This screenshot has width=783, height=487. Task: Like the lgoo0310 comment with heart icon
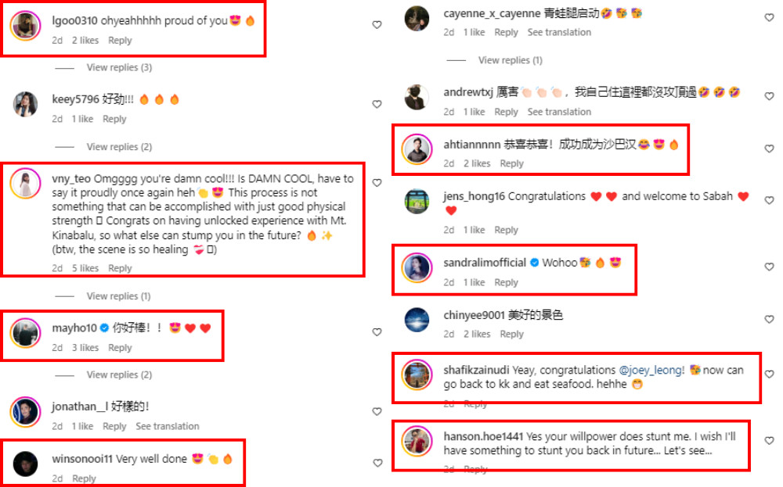point(377,24)
